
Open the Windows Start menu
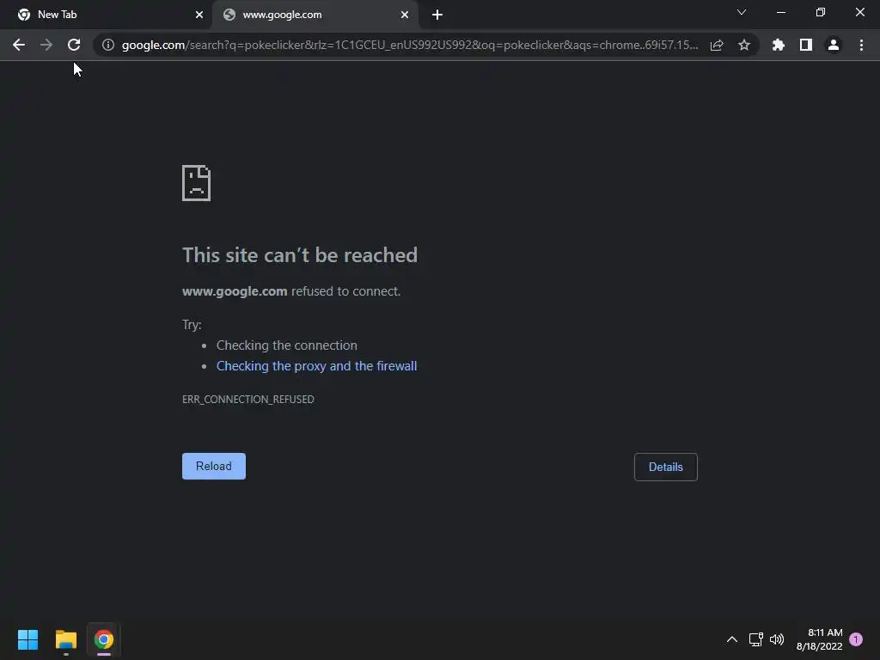27,639
